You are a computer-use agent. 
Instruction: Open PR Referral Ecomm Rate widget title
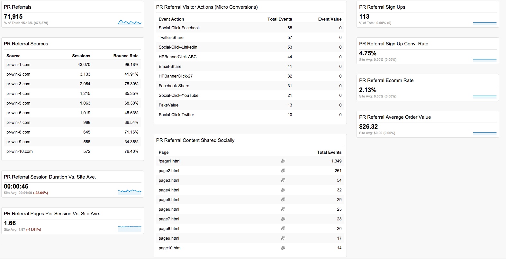[386, 80]
